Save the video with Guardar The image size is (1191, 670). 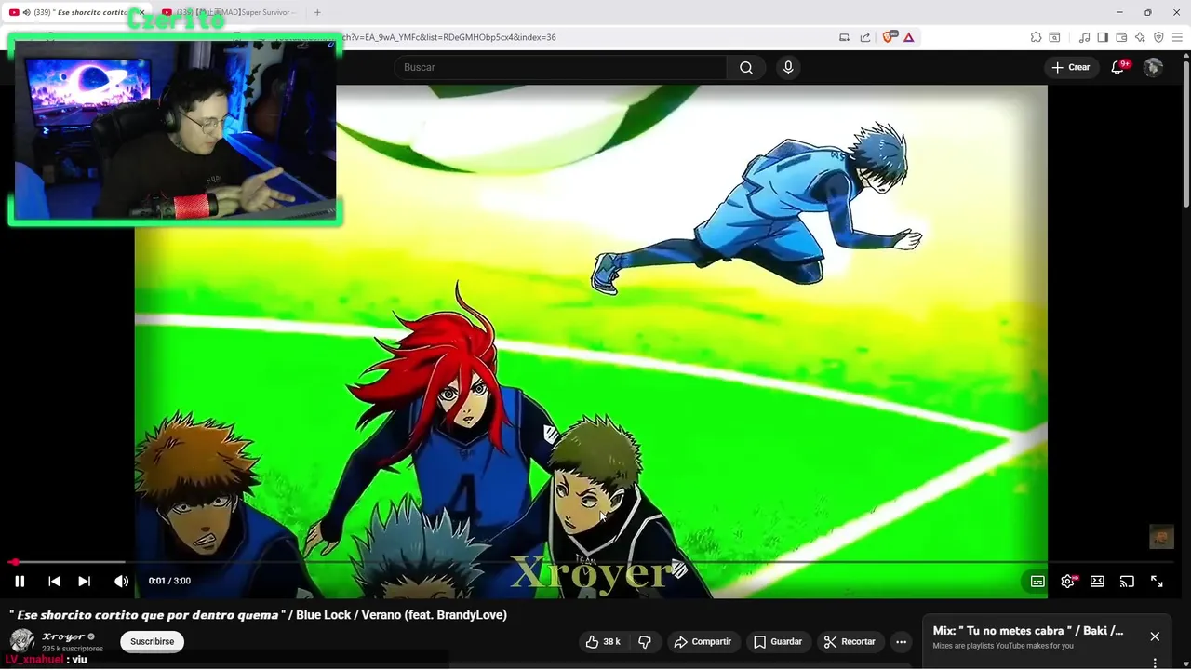point(778,641)
